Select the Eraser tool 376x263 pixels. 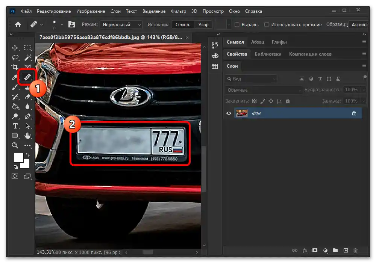(x=27, y=97)
